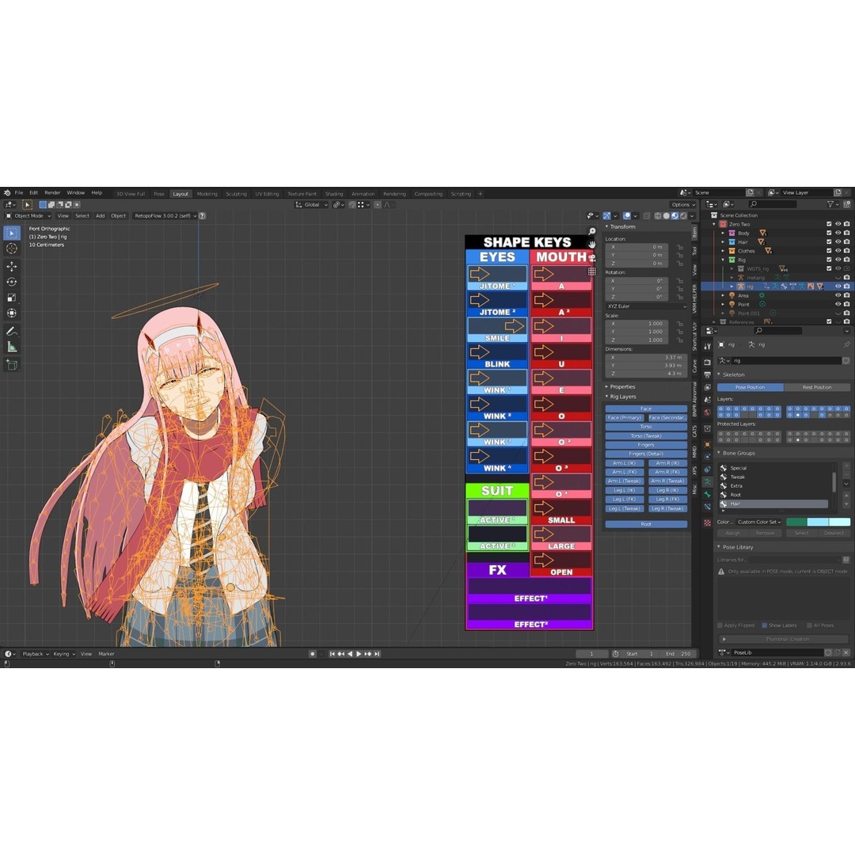Image resolution: width=855 pixels, height=855 pixels.
Task: Pick the Measure tool
Action: [x=11, y=347]
